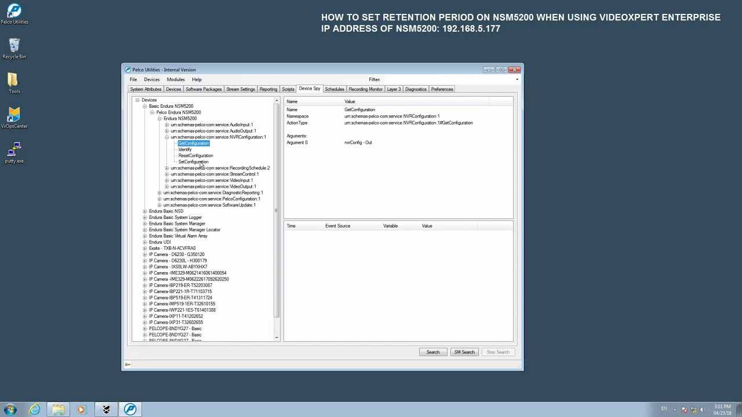This screenshot has height=417, width=742.
Task: Open the Tools folder on the desktop
Action: coord(14,83)
